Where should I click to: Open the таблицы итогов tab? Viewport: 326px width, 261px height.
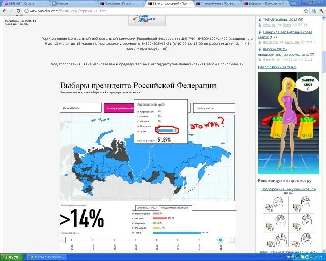(x=214, y=108)
